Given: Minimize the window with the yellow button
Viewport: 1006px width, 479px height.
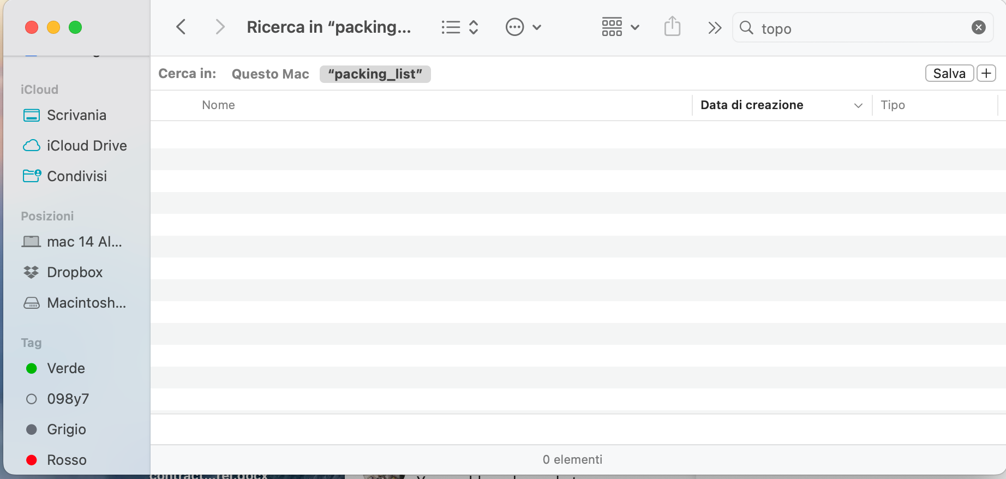Looking at the screenshot, I should (53, 27).
